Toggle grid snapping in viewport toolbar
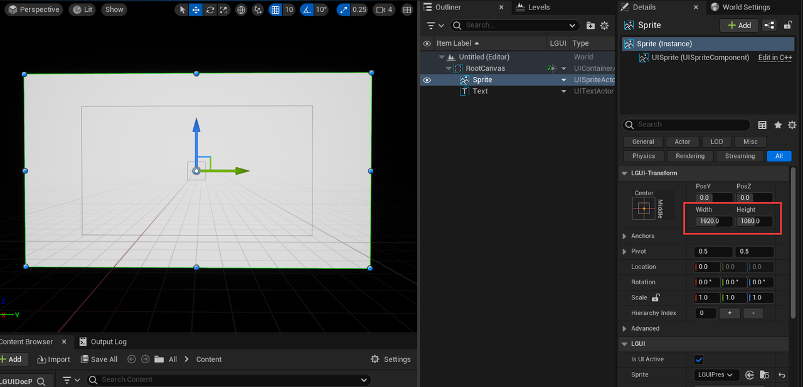This screenshot has height=387, width=803. tap(275, 10)
